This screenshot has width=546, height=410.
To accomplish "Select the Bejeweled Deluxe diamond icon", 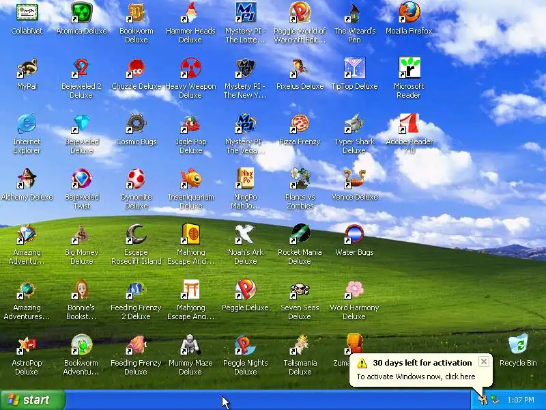I will click(81, 123).
